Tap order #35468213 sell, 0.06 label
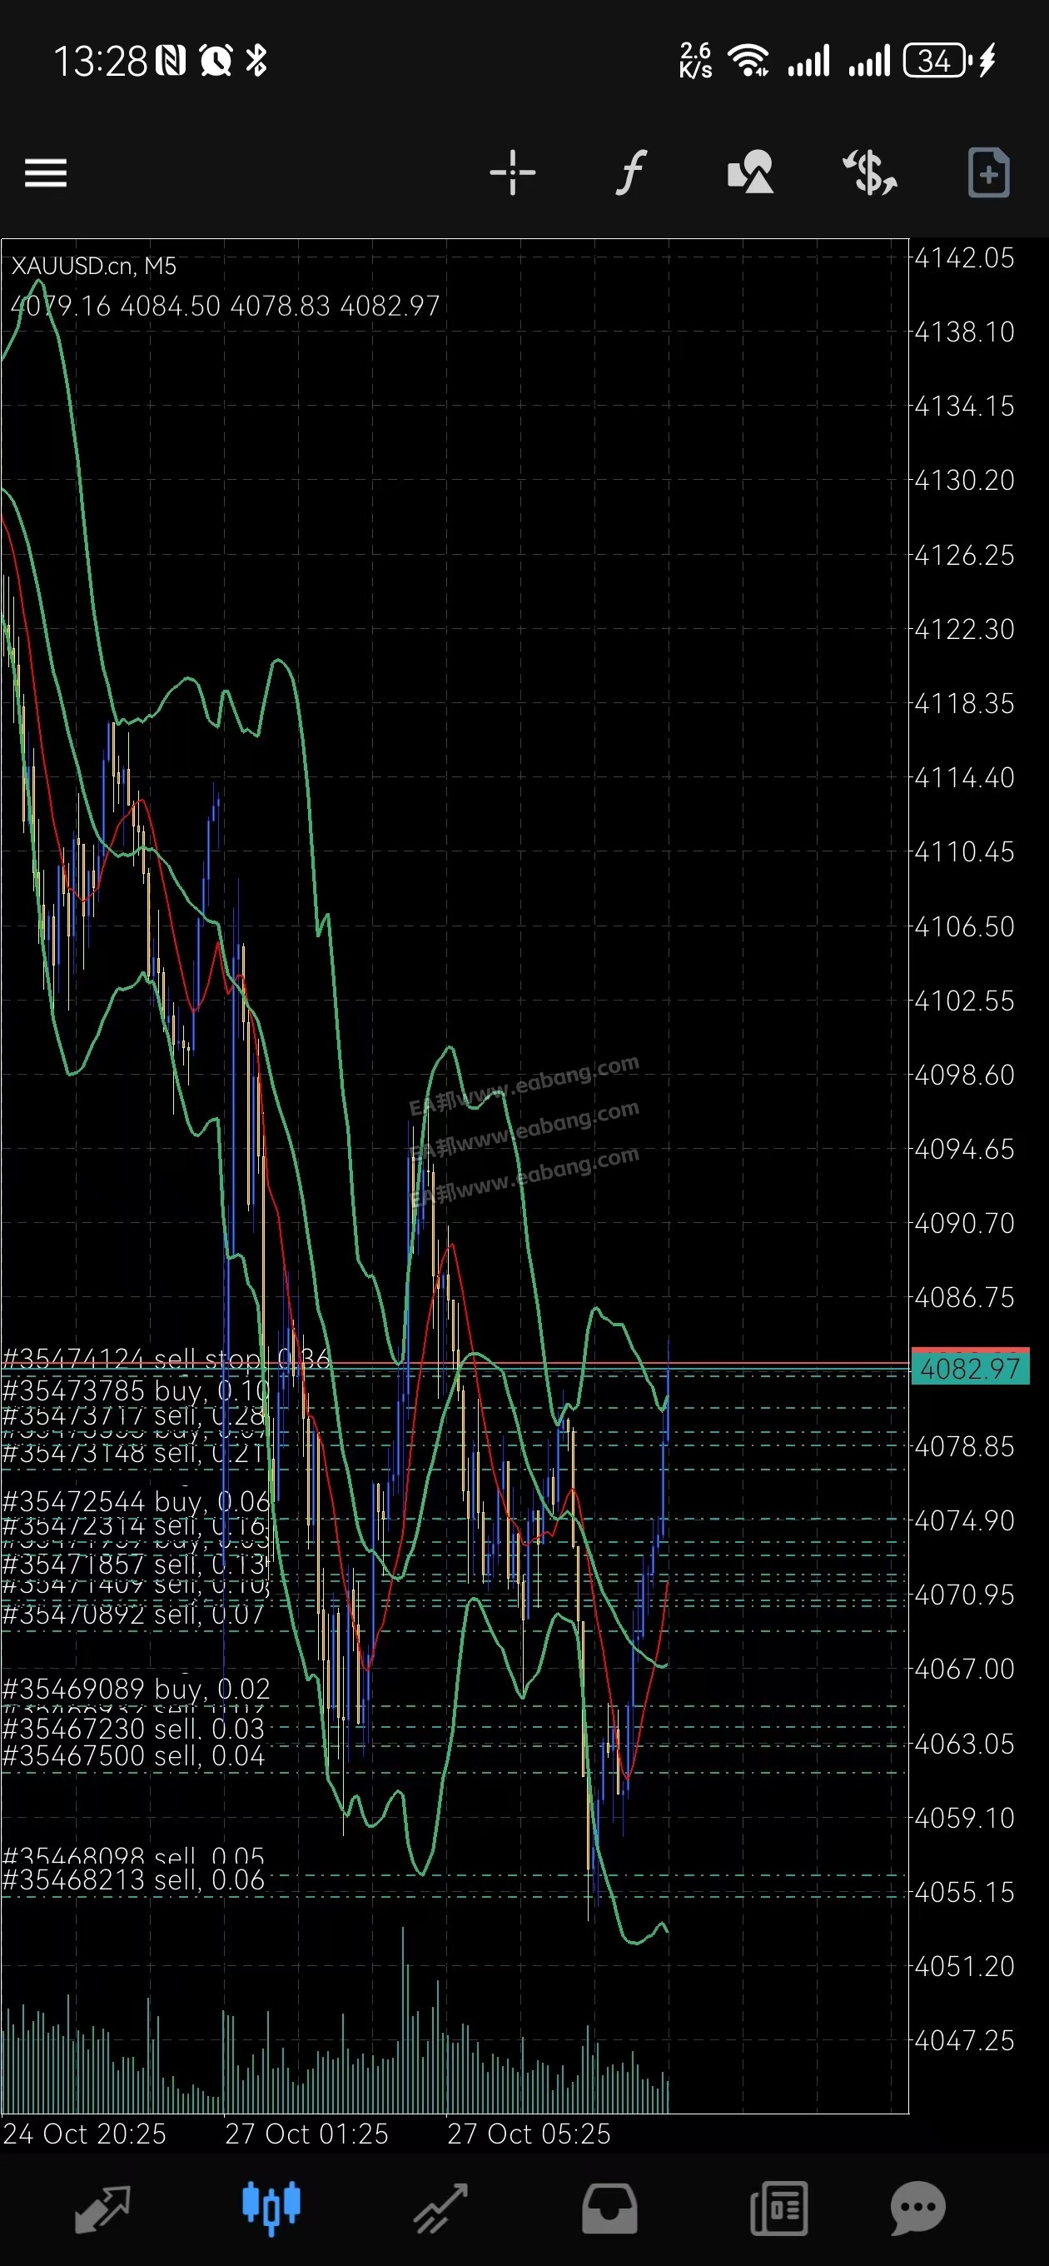 (x=132, y=1879)
